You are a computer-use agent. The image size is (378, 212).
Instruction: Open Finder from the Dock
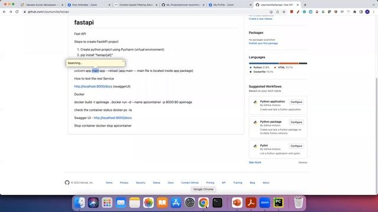click(80, 203)
